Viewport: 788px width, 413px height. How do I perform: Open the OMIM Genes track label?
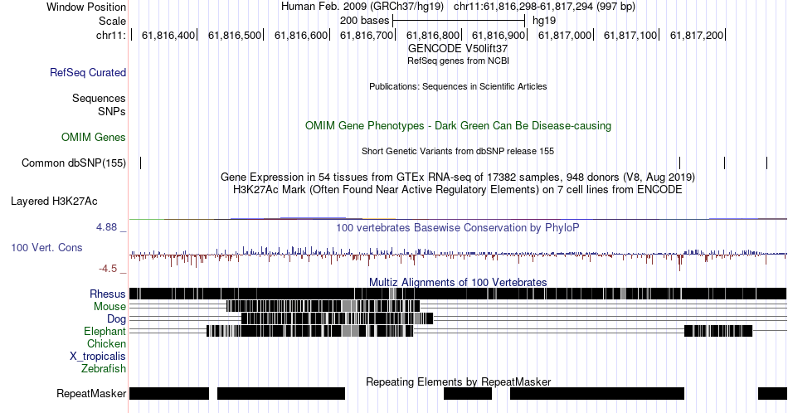(94, 137)
